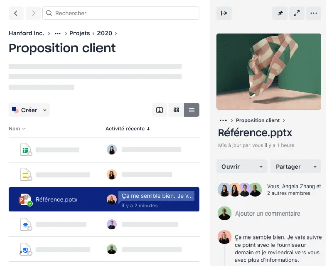Screen dimensions: 326x266
Task: Navigate to Projets in the breadcrumb
Action: (x=80, y=33)
